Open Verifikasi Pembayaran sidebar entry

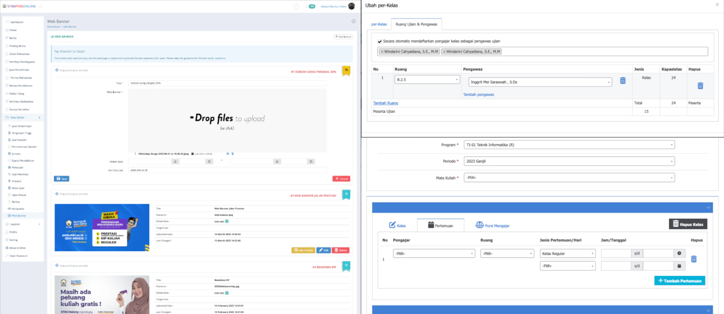tap(22, 61)
